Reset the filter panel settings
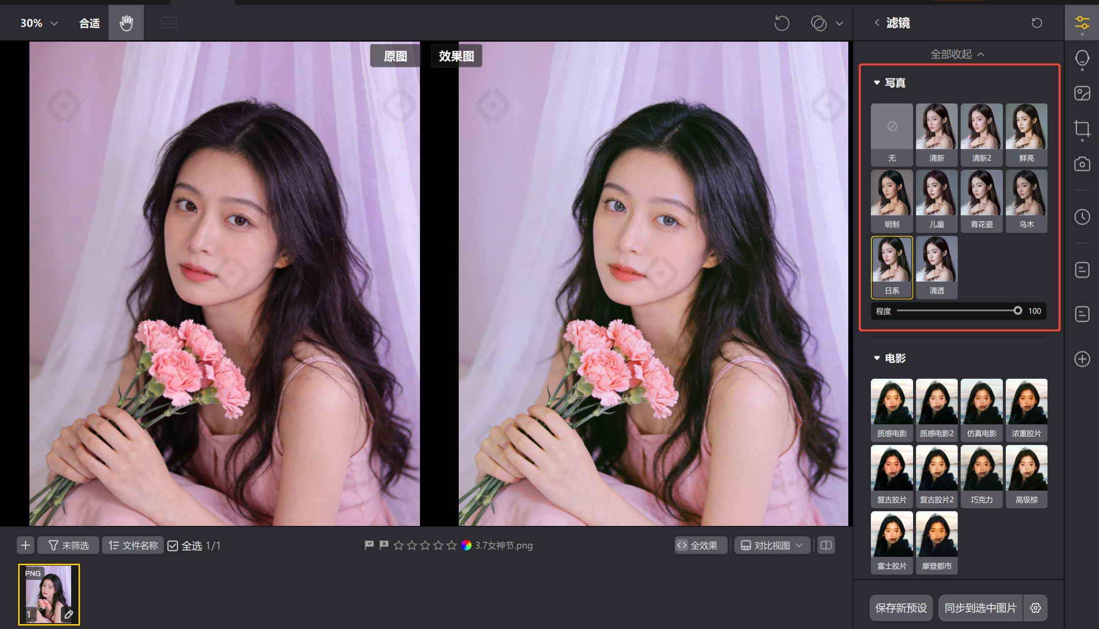Viewport: 1099px width, 629px height. pyautogui.click(x=1037, y=23)
